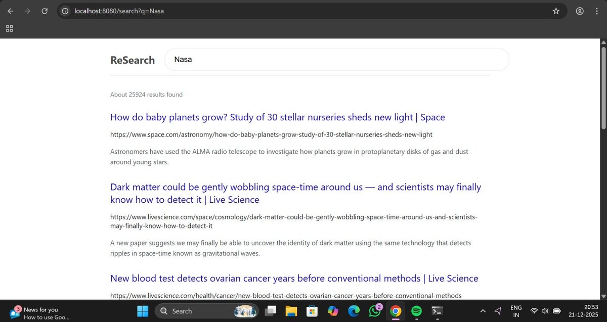Click the page vertical scrollbar thumb
This screenshot has width=607, height=322.
[x=603, y=88]
